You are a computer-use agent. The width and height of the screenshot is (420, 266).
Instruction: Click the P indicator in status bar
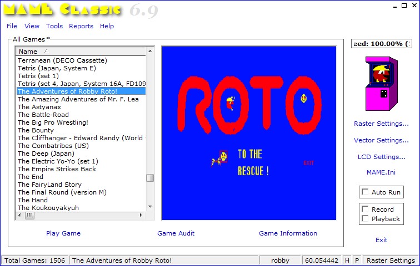(x=356, y=260)
